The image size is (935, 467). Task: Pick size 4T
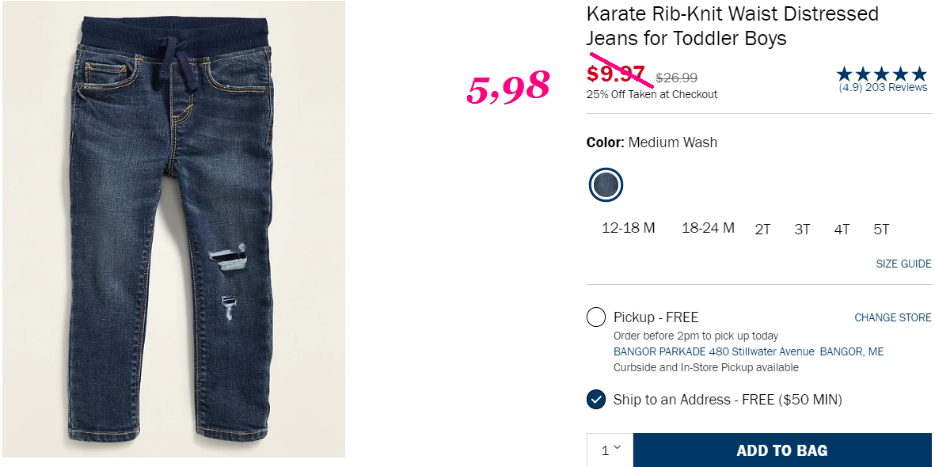click(842, 230)
